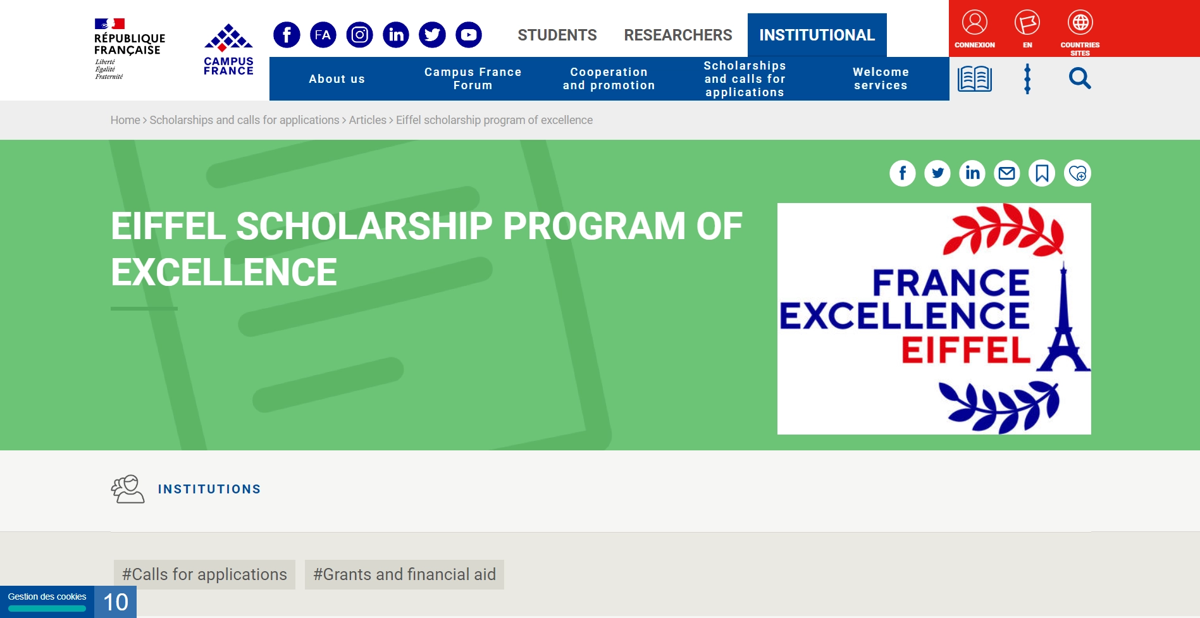Image resolution: width=1200 pixels, height=618 pixels.
Task: Open Campus France Instagram page
Action: click(x=359, y=35)
